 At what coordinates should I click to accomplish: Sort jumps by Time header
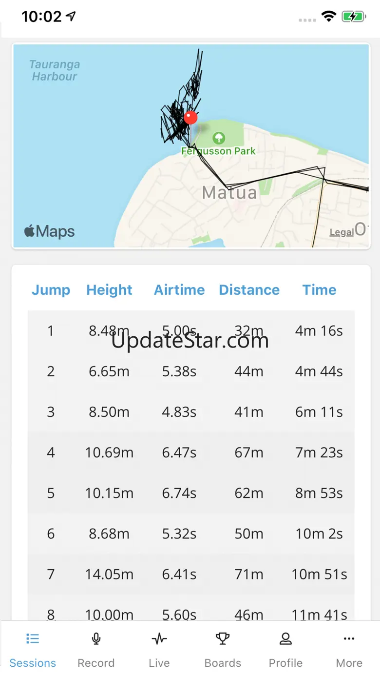(319, 290)
